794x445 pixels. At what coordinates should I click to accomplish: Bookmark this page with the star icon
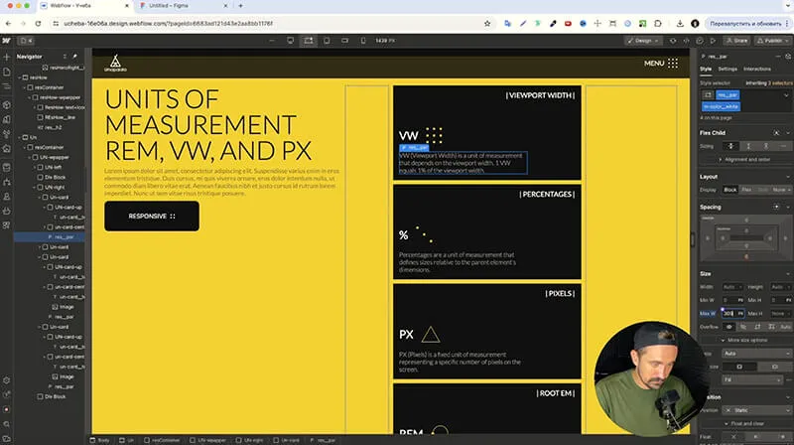coord(487,23)
